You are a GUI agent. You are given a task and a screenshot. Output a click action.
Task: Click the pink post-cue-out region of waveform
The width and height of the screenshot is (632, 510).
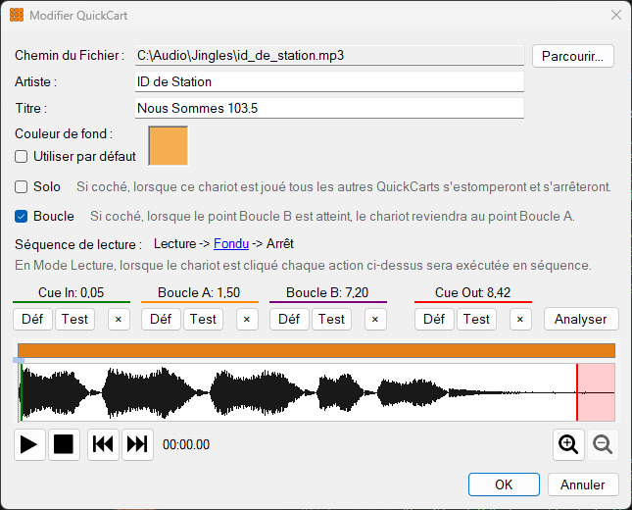click(x=597, y=392)
